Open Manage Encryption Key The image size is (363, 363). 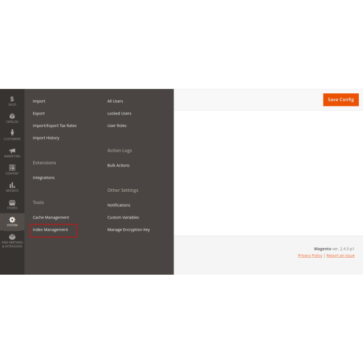(128, 230)
